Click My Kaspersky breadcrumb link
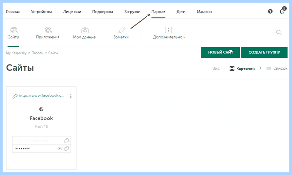The image size is (292, 175). 17,53
